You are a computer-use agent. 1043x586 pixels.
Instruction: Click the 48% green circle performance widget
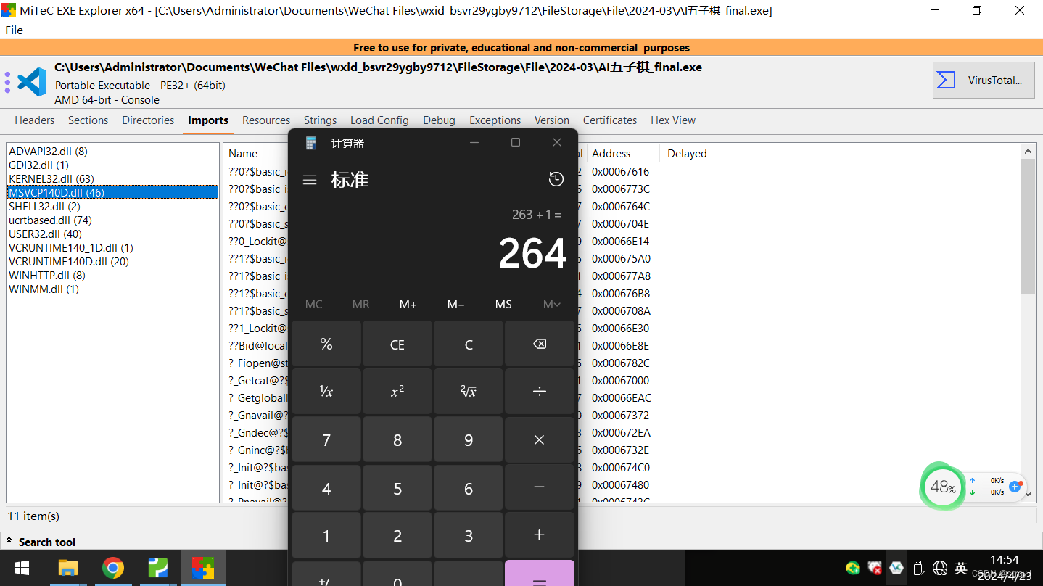941,487
